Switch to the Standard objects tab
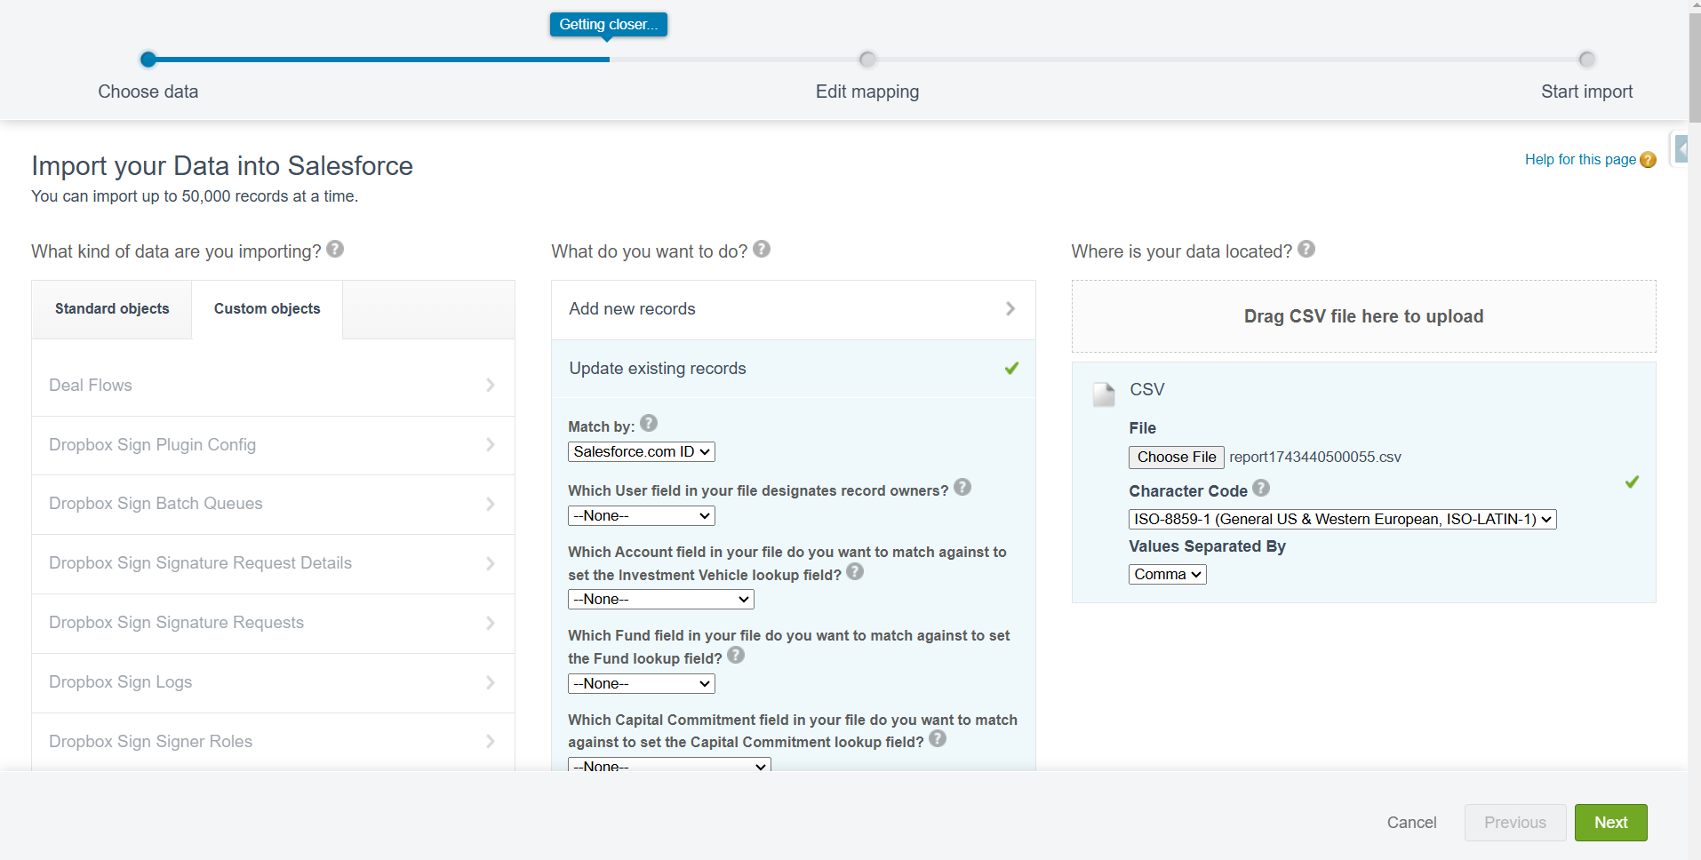The height and width of the screenshot is (860, 1701). coord(112,309)
